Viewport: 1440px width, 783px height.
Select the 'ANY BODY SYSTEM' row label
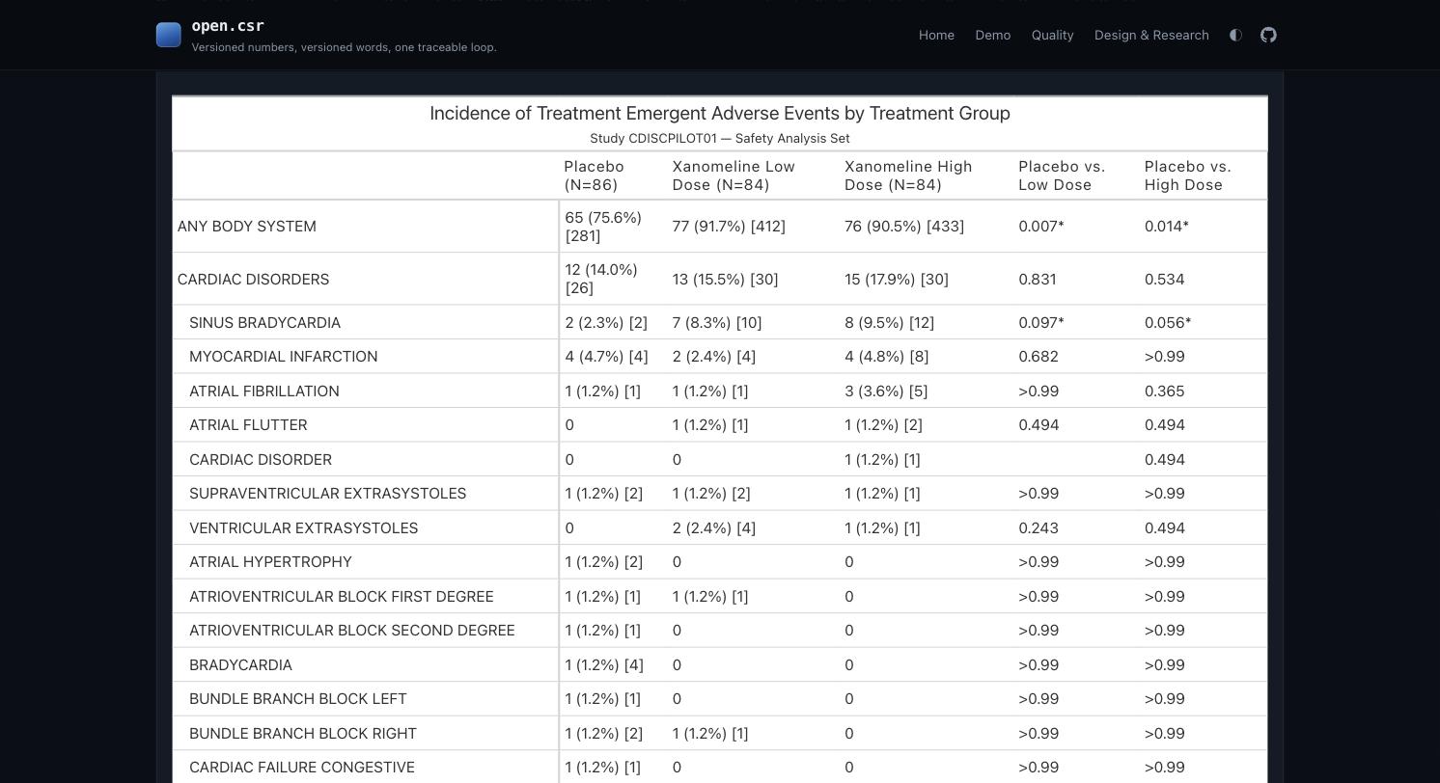click(247, 227)
